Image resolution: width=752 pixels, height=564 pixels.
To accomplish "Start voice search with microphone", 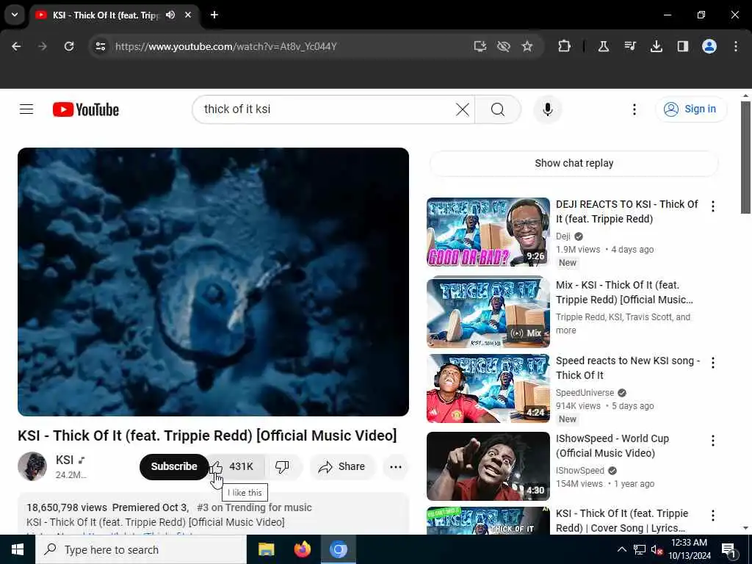I will point(548,109).
